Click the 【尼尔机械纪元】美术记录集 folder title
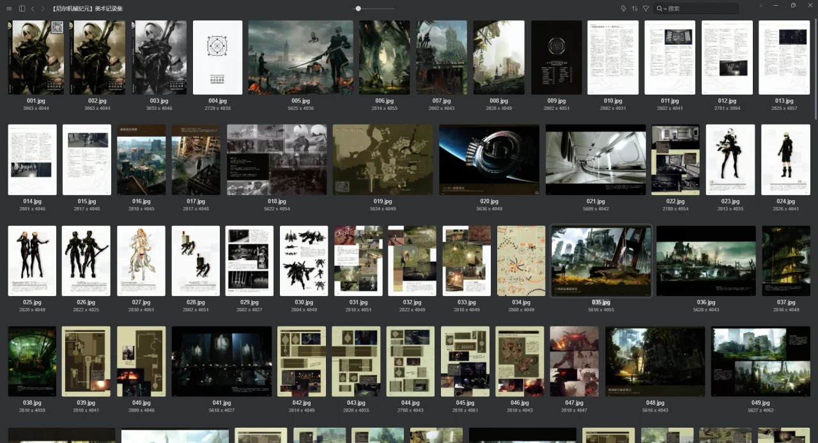818x443 pixels. (x=88, y=8)
